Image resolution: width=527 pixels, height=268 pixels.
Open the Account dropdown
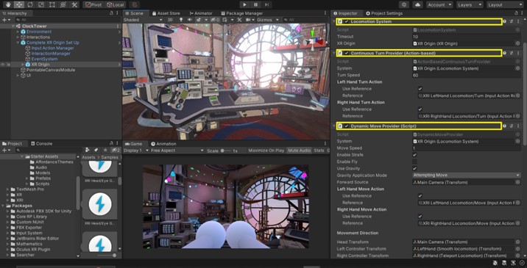click(x=440, y=4)
